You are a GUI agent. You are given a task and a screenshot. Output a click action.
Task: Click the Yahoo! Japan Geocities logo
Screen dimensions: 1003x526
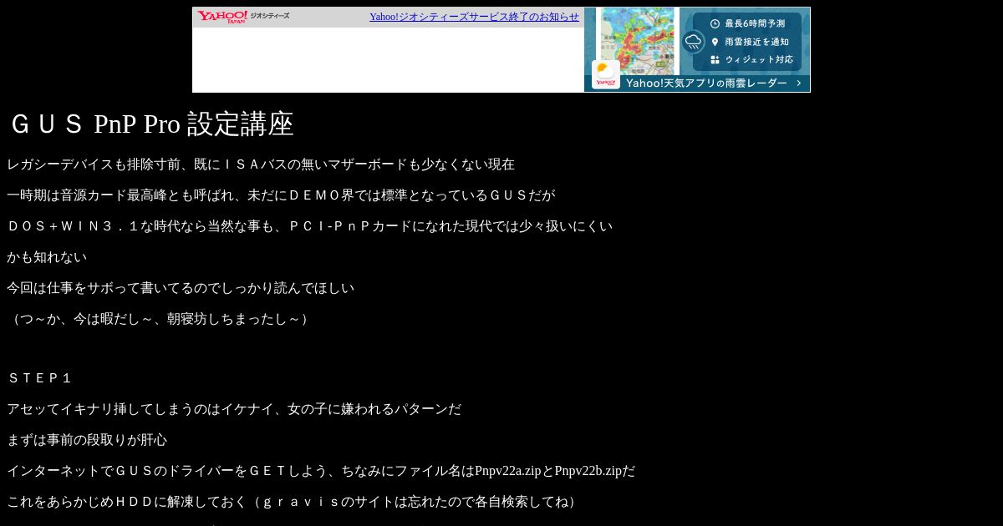pos(243,17)
